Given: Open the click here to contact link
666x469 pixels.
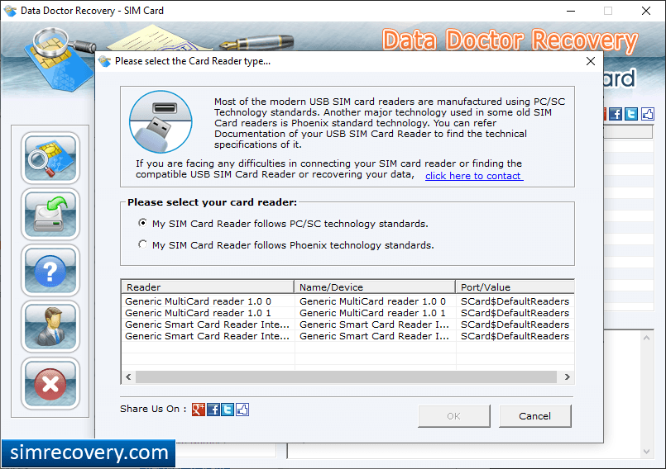Looking at the screenshot, I should (474, 176).
